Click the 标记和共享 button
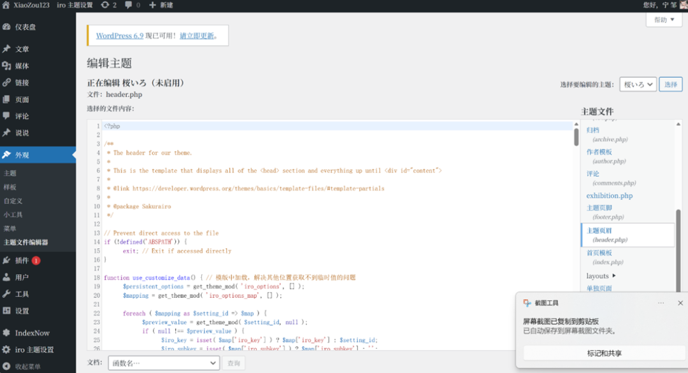The image size is (688, 373). point(604,353)
